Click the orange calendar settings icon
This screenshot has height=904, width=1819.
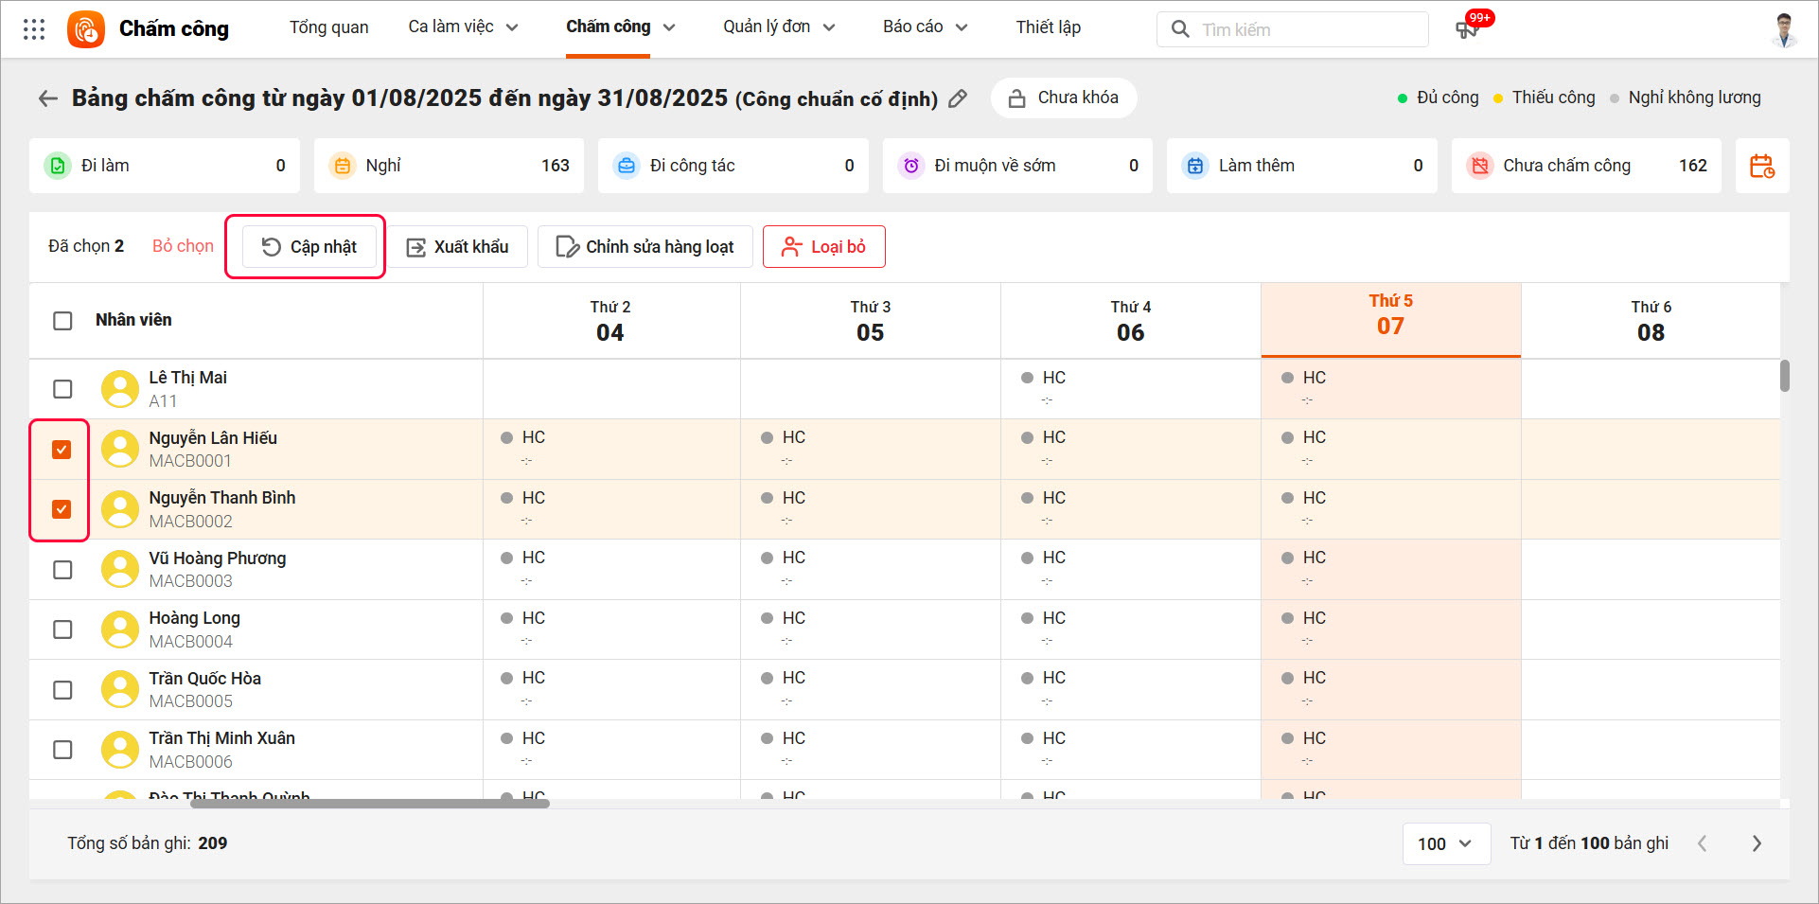1761,167
